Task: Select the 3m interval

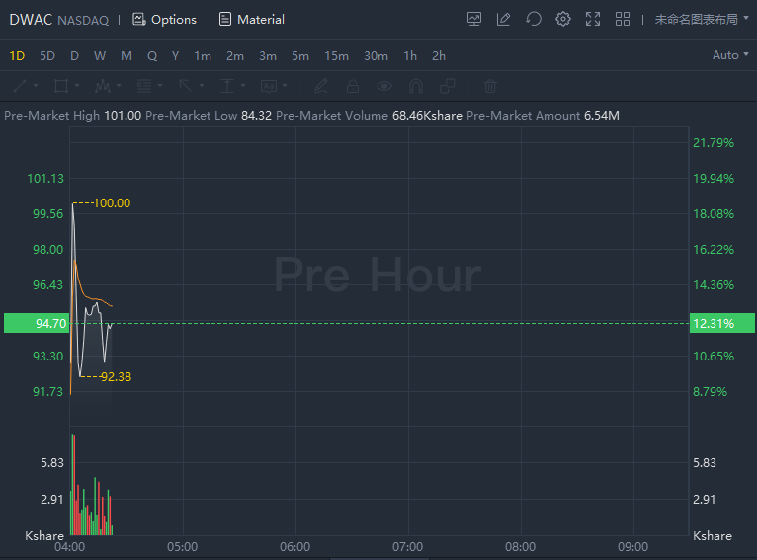Action: (x=268, y=56)
